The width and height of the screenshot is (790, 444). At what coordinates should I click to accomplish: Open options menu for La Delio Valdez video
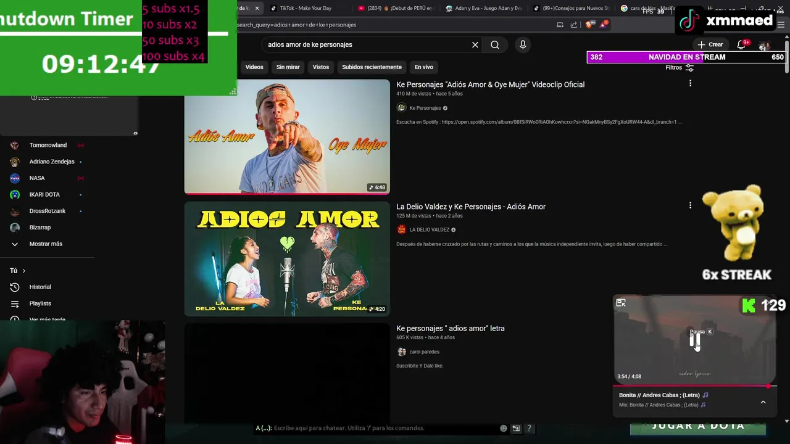click(690, 205)
